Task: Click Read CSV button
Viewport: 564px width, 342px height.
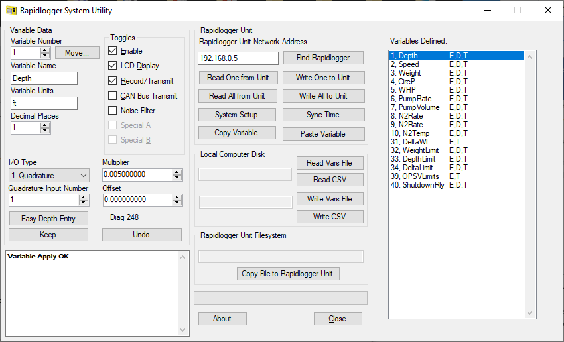Action: pyautogui.click(x=330, y=180)
